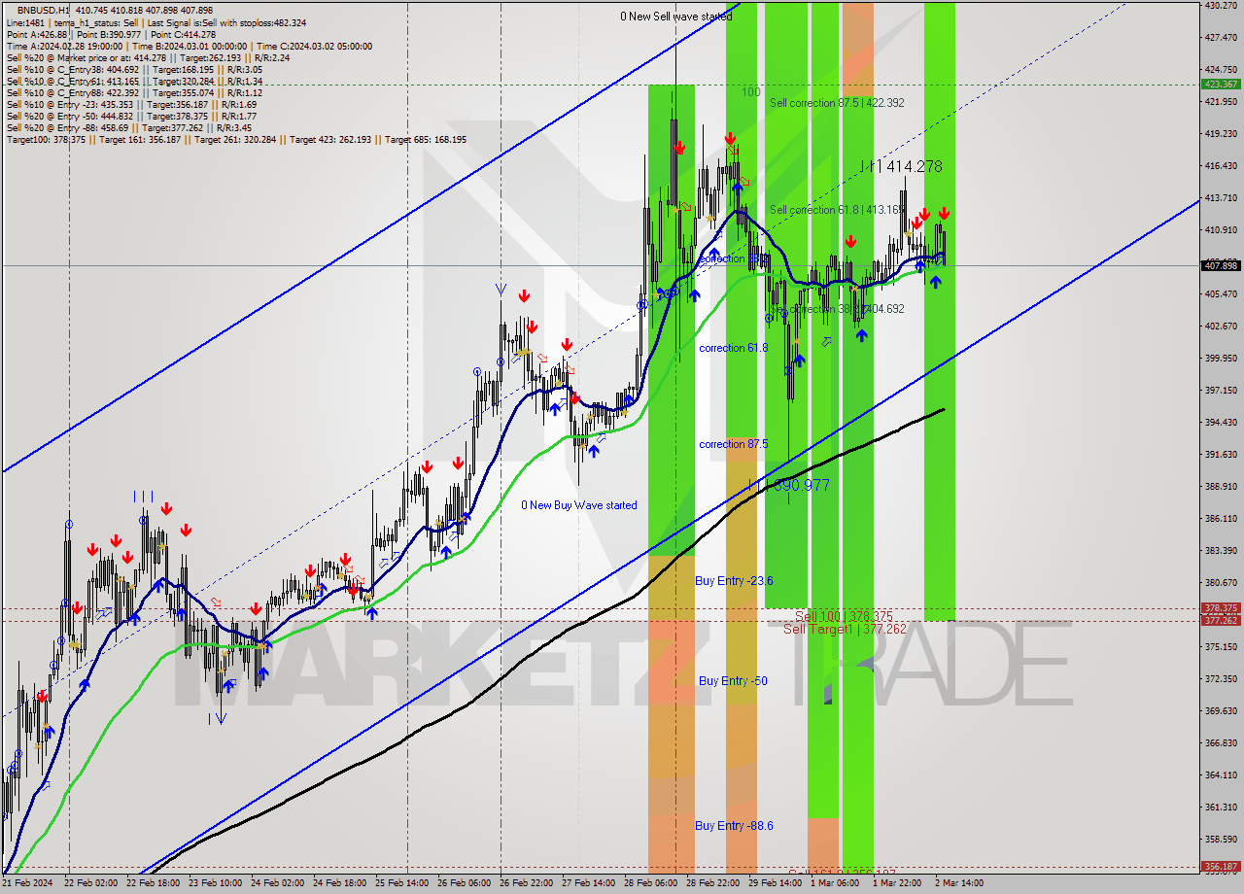Click the 413.710 price axis value
The height and width of the screenshot is (894, 1244).
[1221, 198]
